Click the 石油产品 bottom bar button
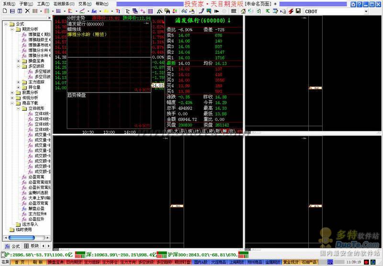 pos(309,262)
